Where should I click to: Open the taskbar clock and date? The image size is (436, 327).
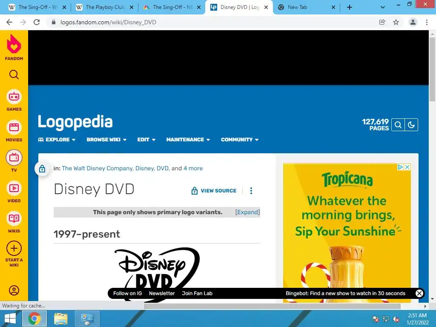(417, 319)
